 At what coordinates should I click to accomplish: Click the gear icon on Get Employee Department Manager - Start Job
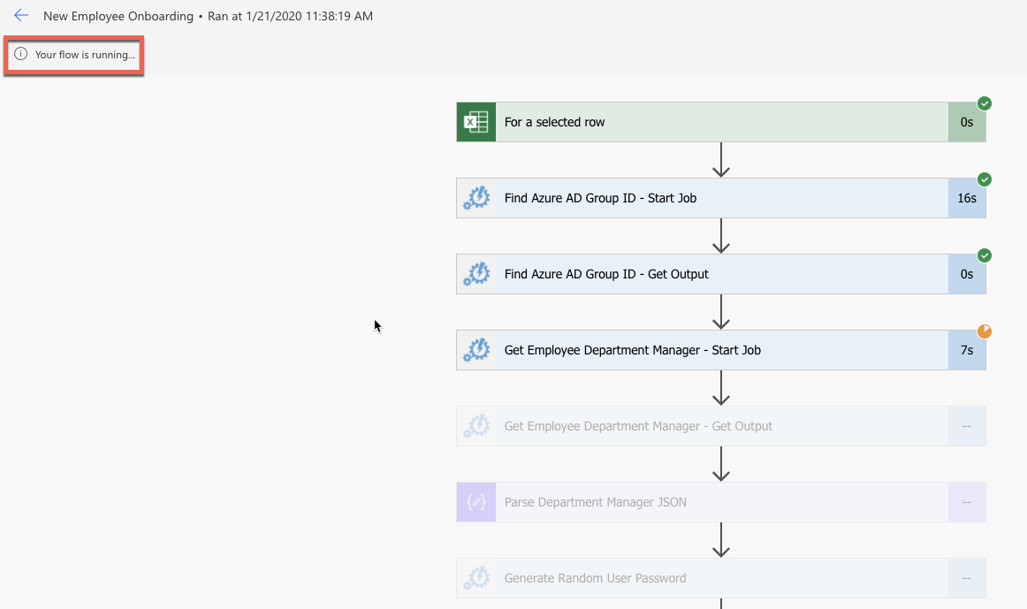click(476, 350)
